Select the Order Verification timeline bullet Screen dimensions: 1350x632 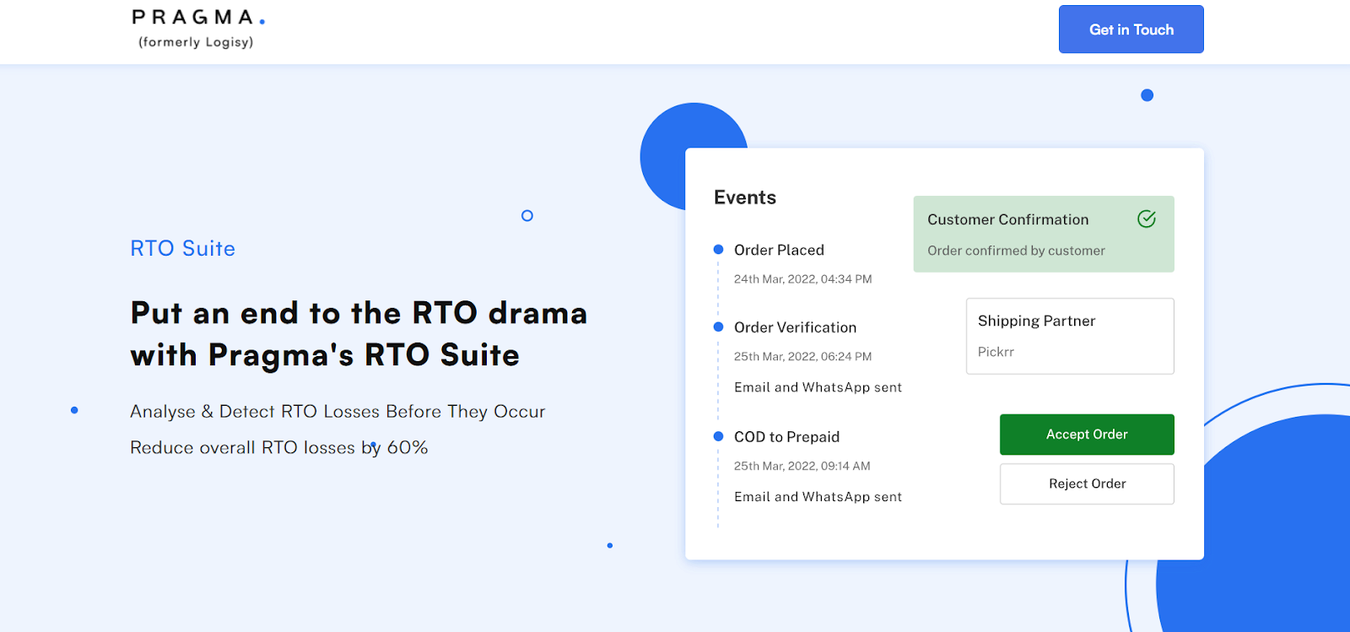718,327
